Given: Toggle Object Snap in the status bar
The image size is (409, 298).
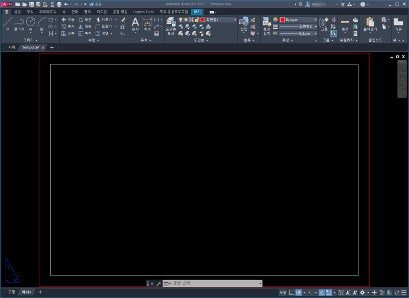Looking at the screenshot, I should pos(328,293).
